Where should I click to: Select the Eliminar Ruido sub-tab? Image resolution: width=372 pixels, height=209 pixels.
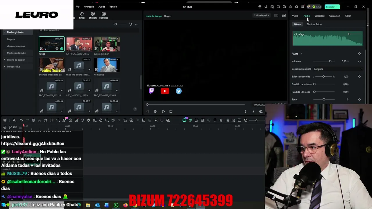pyautogui.click(x=314, y=24)
